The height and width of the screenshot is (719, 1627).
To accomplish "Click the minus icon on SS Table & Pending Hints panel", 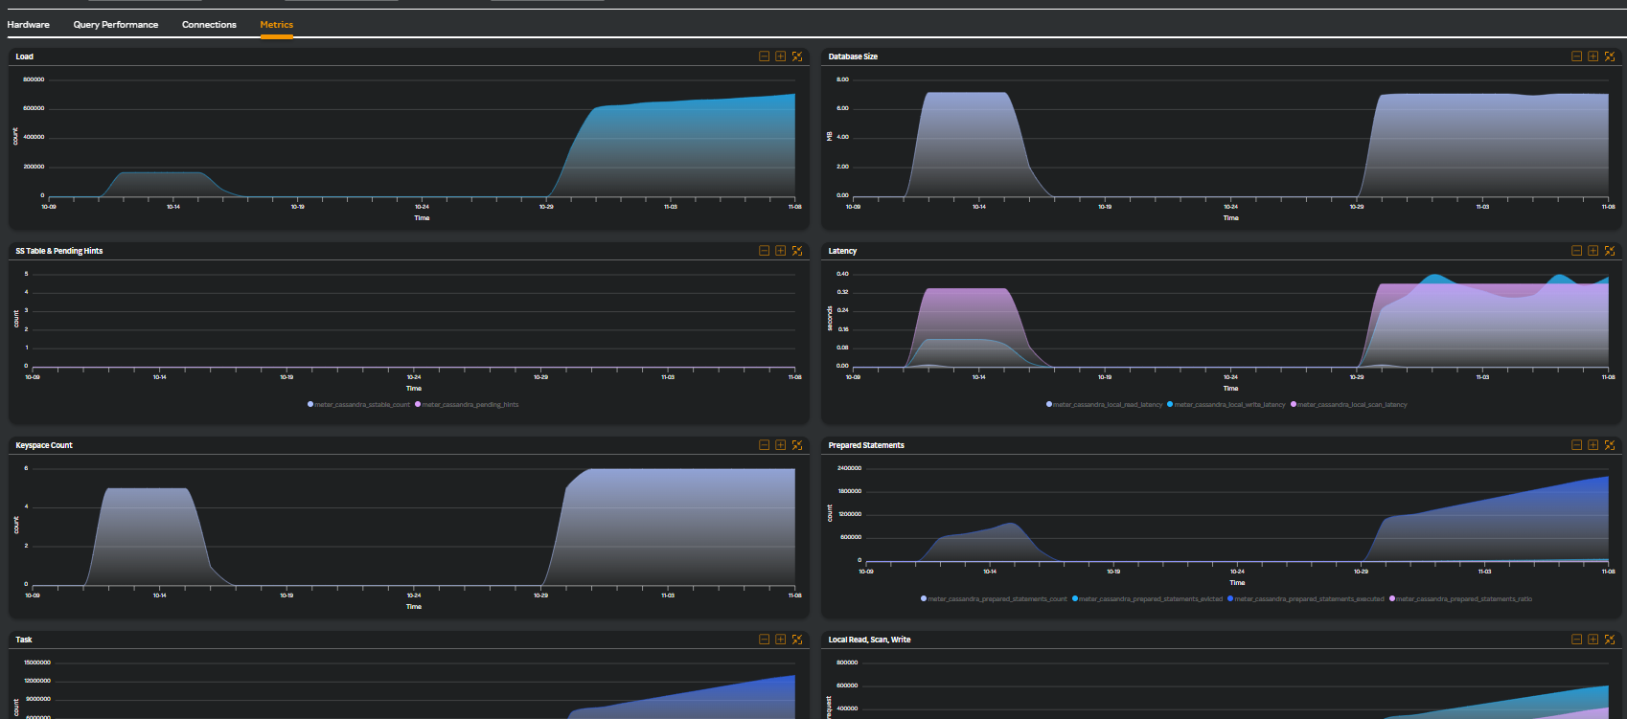I will click(764, 251).
